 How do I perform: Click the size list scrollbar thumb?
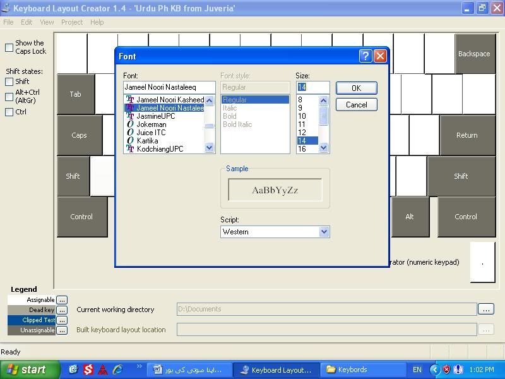324,116
